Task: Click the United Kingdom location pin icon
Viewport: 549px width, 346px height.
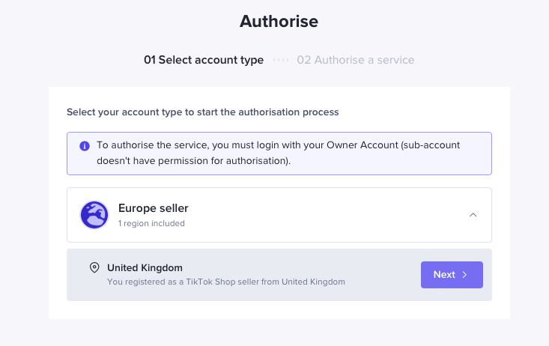Action: 94,267
